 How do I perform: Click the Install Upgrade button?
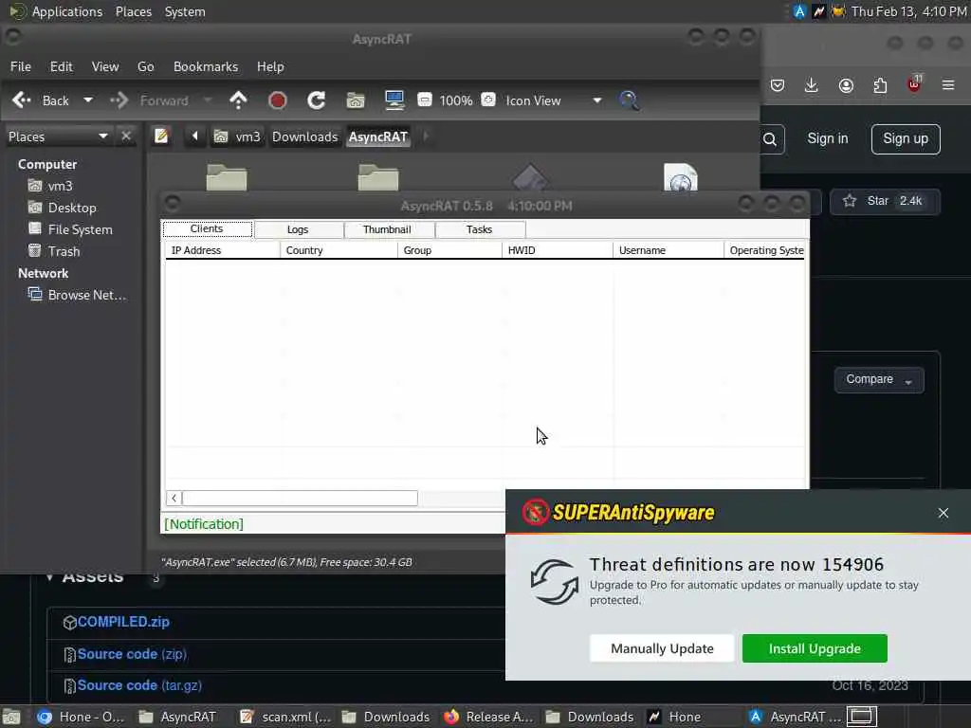(815, 648)
